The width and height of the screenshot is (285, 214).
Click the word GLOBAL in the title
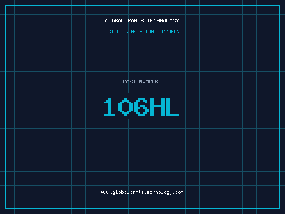click(114, 21)
